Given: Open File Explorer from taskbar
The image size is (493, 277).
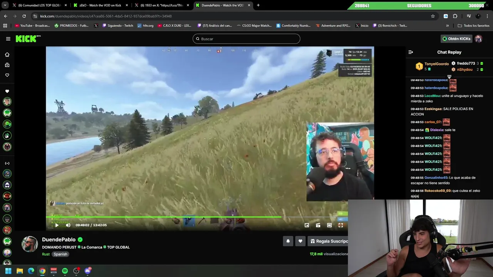Looking at the screenshot, I should coord(20,271).
